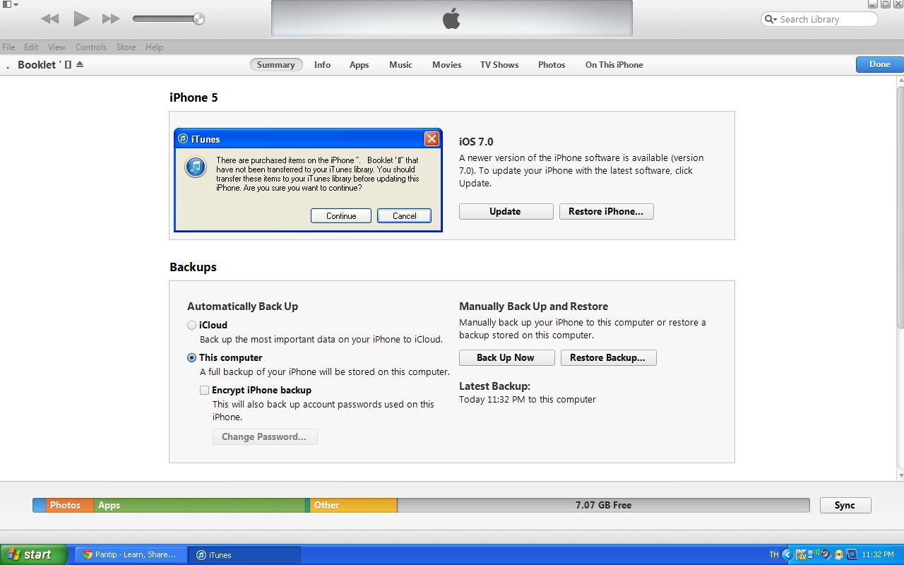Open the File menu
The width and height of the screenshot is (904, 565).
pos(8,47)
